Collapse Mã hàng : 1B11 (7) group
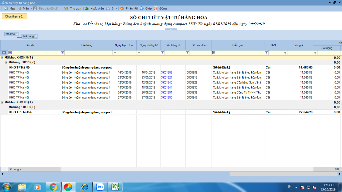The width and height of the screenshot is (342, 192). (x=6, y=62)
